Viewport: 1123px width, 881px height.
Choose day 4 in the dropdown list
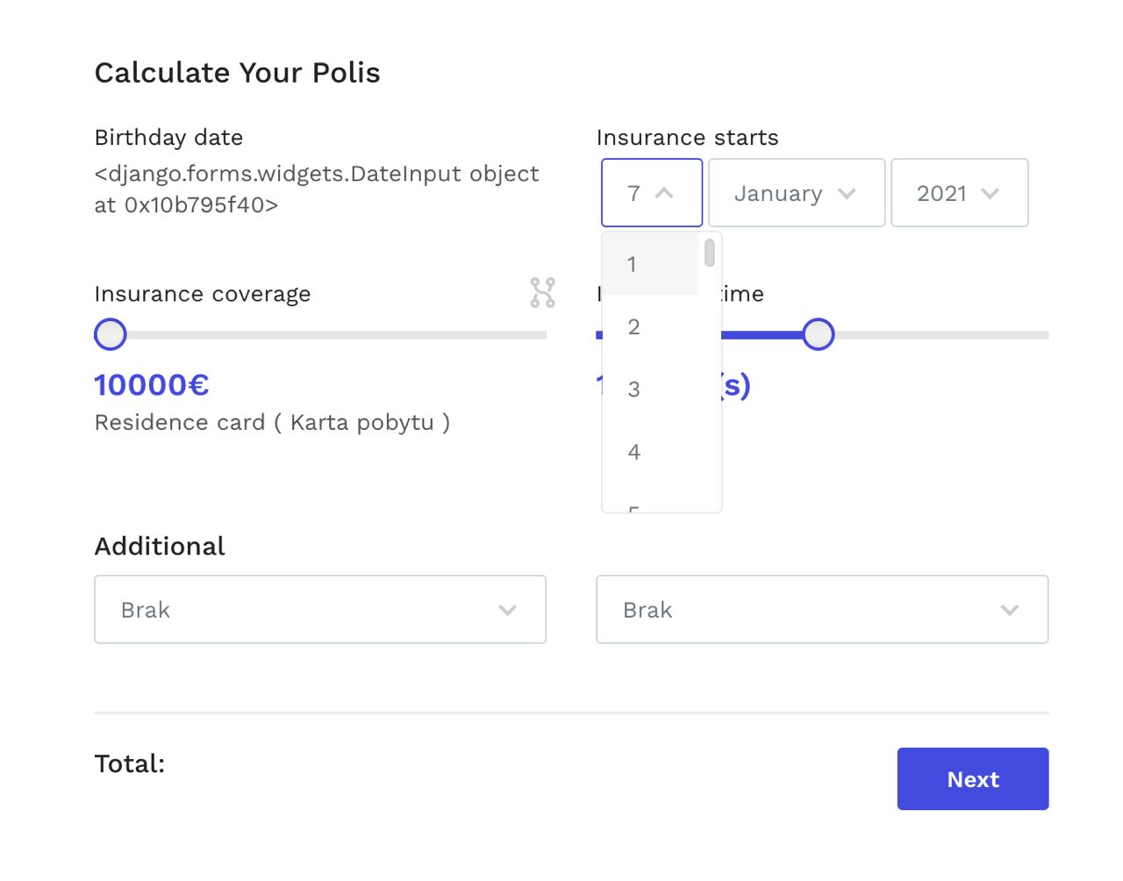click(650, 453)
